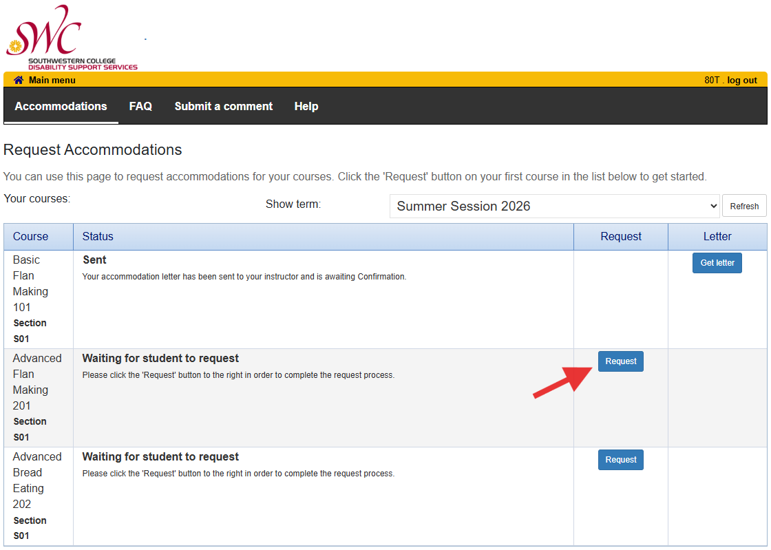Select the Advanced Flan Making 201 course cell
This screenshot has height=550, width=771.
[x=39, y=398]
